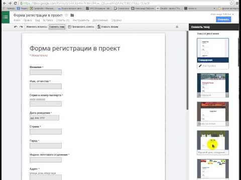Click the blue Отправить button
The image size is (241, 180).
click(x=223, y=19)
